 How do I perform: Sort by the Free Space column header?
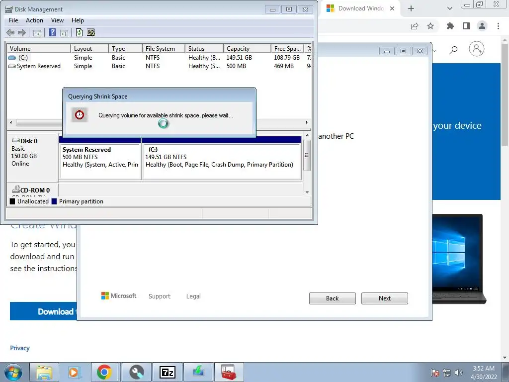(287, 48)
